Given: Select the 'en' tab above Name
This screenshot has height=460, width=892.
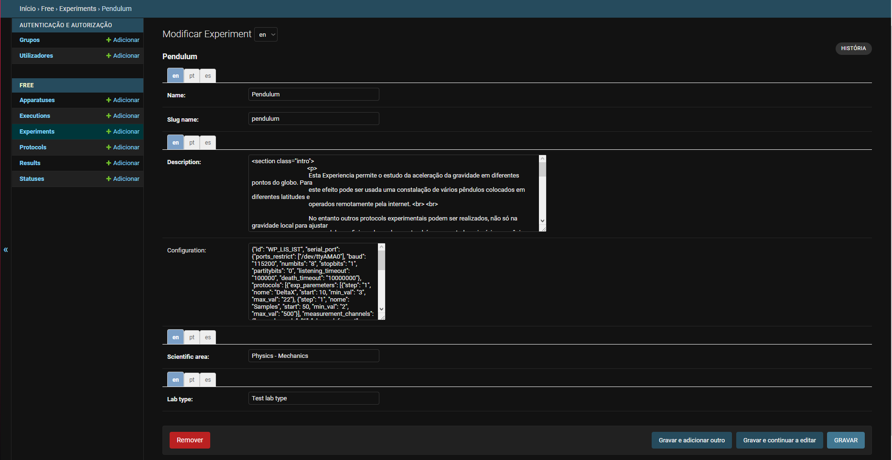Looking at the screenshot, I should [x=175, y=76].
